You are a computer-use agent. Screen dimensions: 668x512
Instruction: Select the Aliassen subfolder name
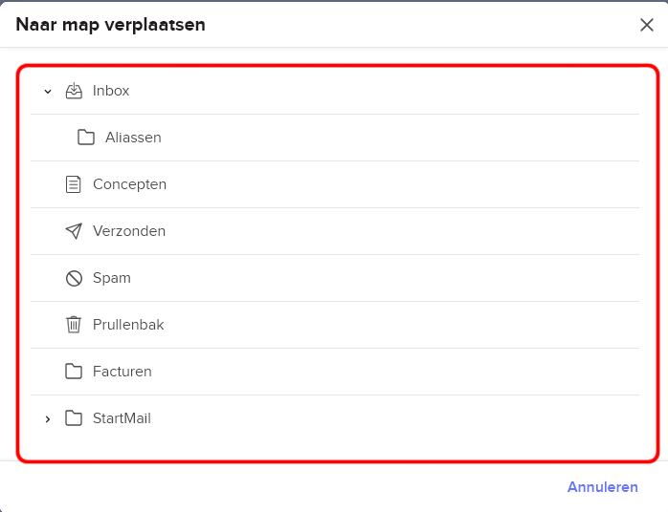pyautogui.click(x=133, y=138)
